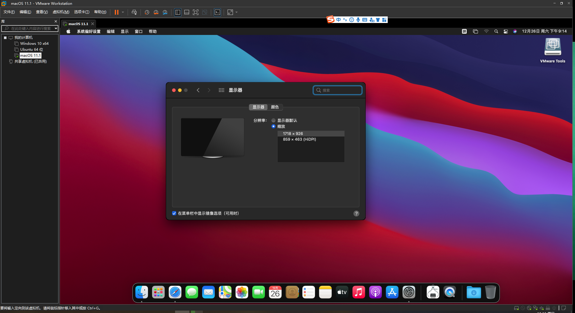Switch to the 颜色 tab

click(275, 107)
